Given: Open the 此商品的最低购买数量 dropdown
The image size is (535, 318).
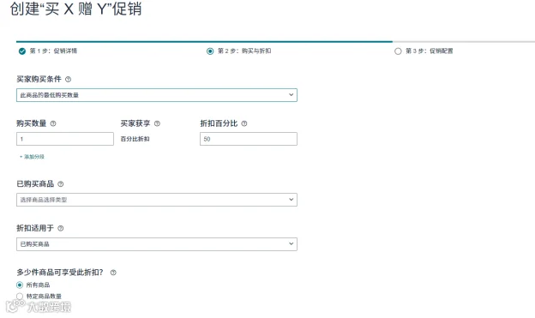Looking at the screenshot, I should 157,95.
